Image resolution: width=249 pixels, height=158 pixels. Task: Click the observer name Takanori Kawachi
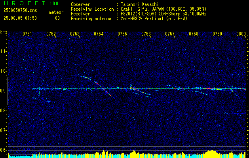coord(139,4)
